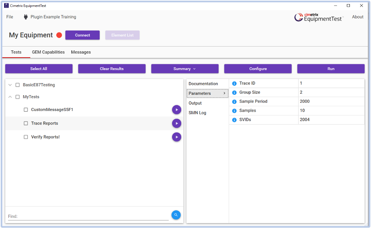This screenshot has width=371, height=228.
Task: Enable the CustomMessageS5F1 checkbox
Action: pos(26,110)
